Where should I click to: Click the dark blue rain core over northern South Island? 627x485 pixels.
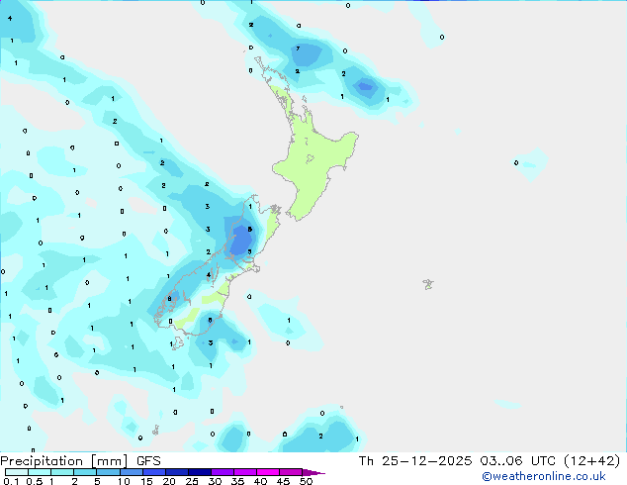[241, 241]
